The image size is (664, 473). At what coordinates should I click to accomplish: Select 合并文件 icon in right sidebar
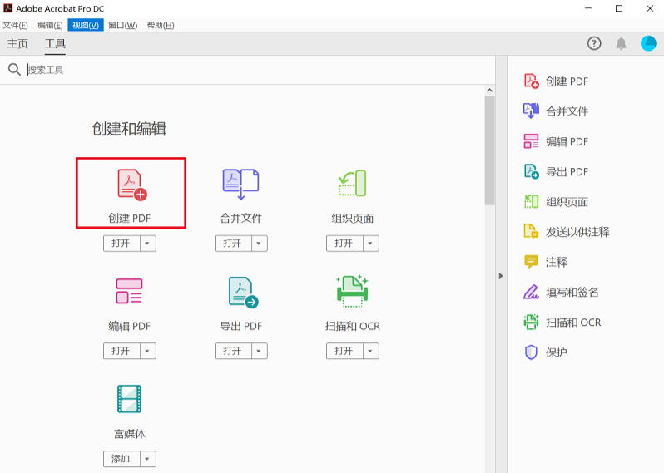pos(531,111)
